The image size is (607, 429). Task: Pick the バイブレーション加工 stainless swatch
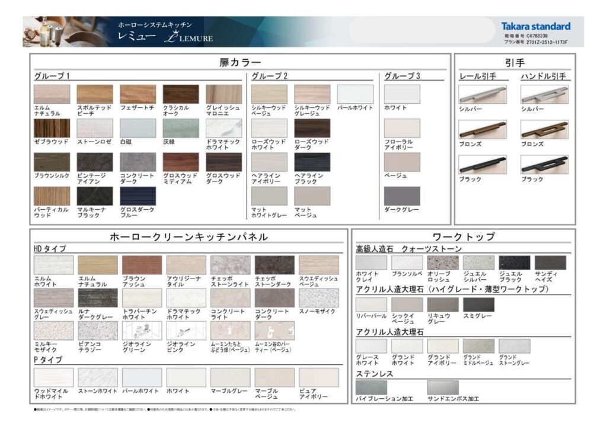371,388
